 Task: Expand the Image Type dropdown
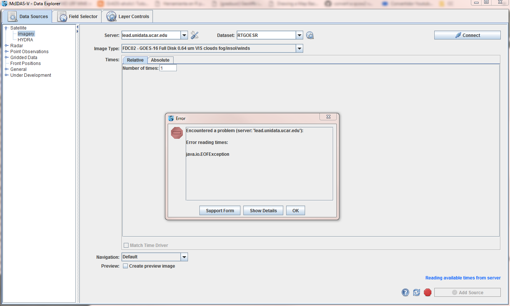[x=299, y=48]
